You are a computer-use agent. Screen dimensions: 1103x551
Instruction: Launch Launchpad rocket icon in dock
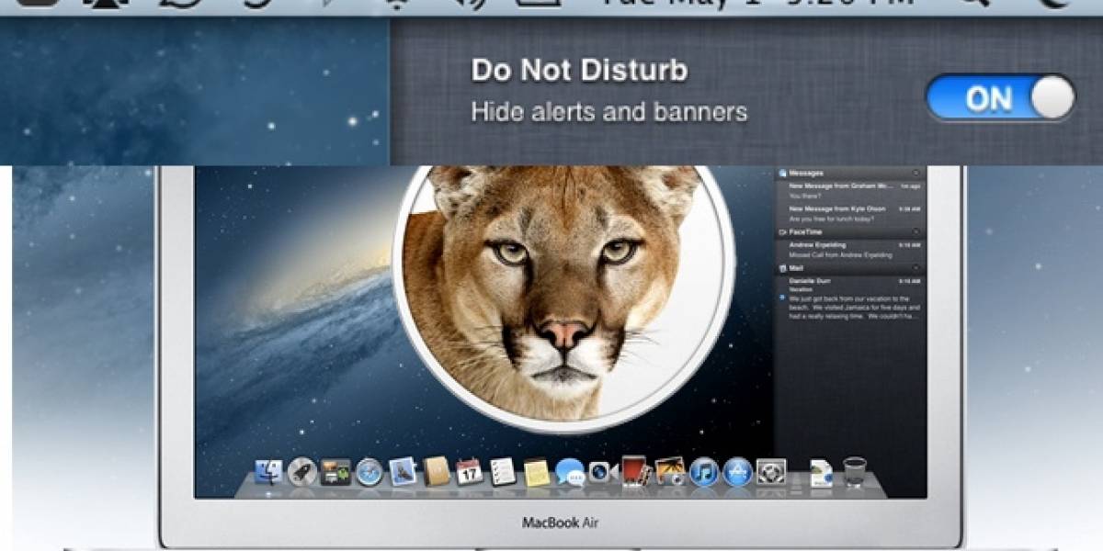click(302, 472)
